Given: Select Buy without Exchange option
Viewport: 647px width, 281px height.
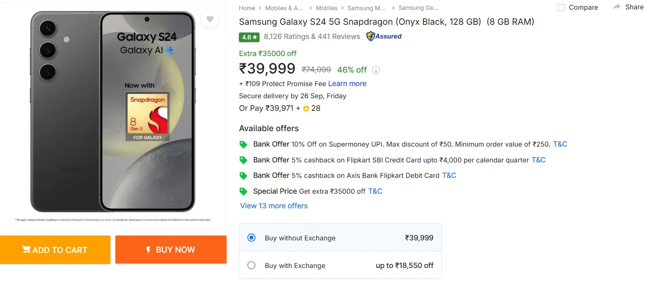Looking at the screenshot, I should pos(251,238).
